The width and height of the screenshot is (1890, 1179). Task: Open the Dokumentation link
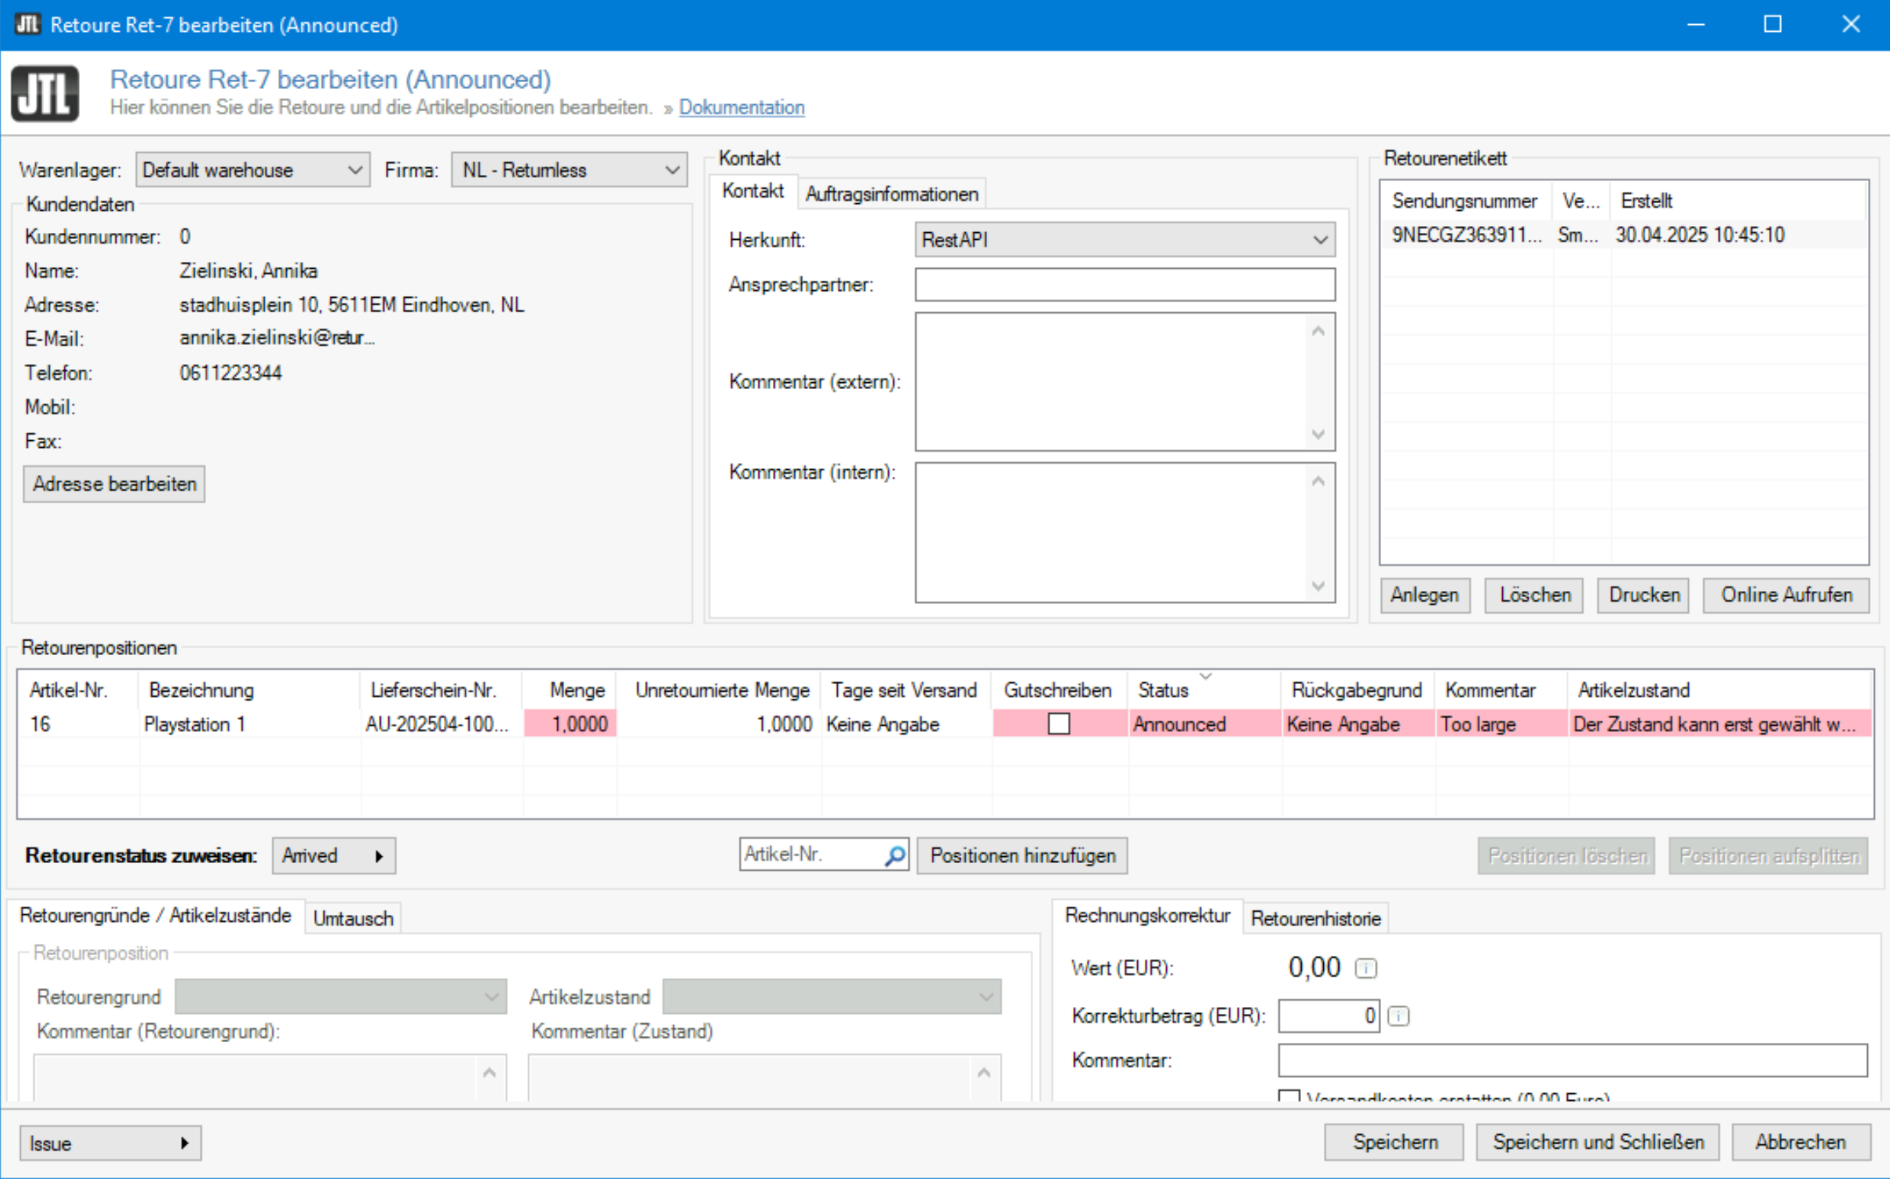(741, 108)
